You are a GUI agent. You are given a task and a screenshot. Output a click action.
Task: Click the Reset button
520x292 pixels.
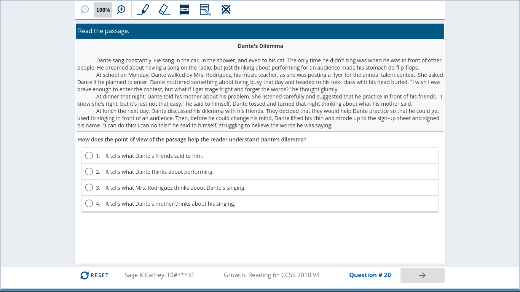(x=94, y=275)
